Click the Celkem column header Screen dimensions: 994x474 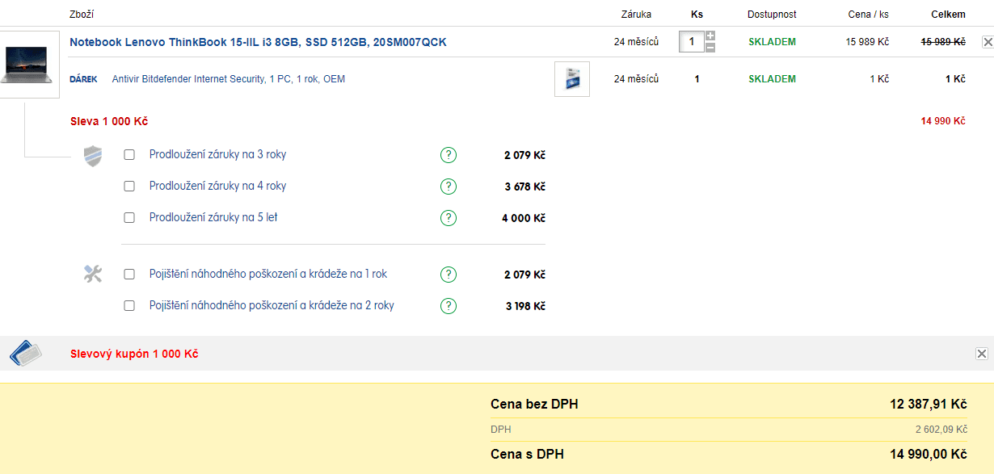(x=948, y=15)
